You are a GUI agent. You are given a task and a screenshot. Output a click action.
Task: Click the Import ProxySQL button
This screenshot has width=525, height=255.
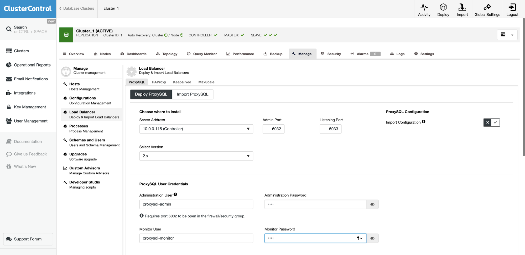pyautogui.click(x=193, y=94)
